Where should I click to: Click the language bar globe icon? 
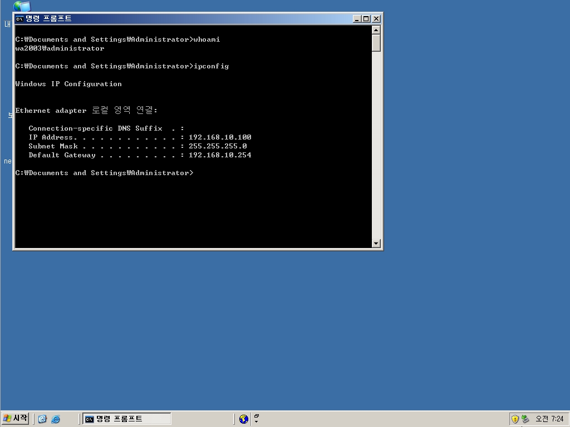pos(244,419)
